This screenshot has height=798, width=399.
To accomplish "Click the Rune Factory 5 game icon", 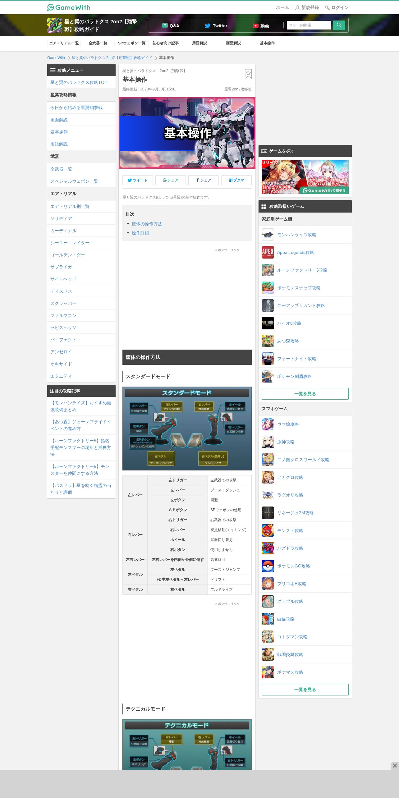I will (x=268, y=270).
